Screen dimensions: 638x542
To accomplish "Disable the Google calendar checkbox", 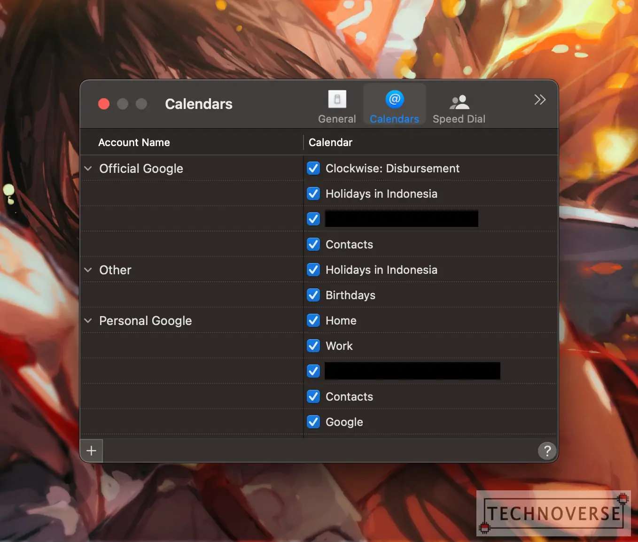I will (313, 422).
